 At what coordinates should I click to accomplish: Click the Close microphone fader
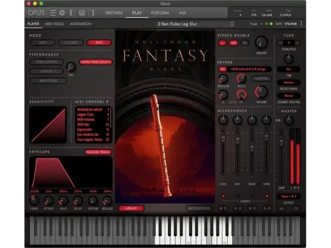(223, 138)
